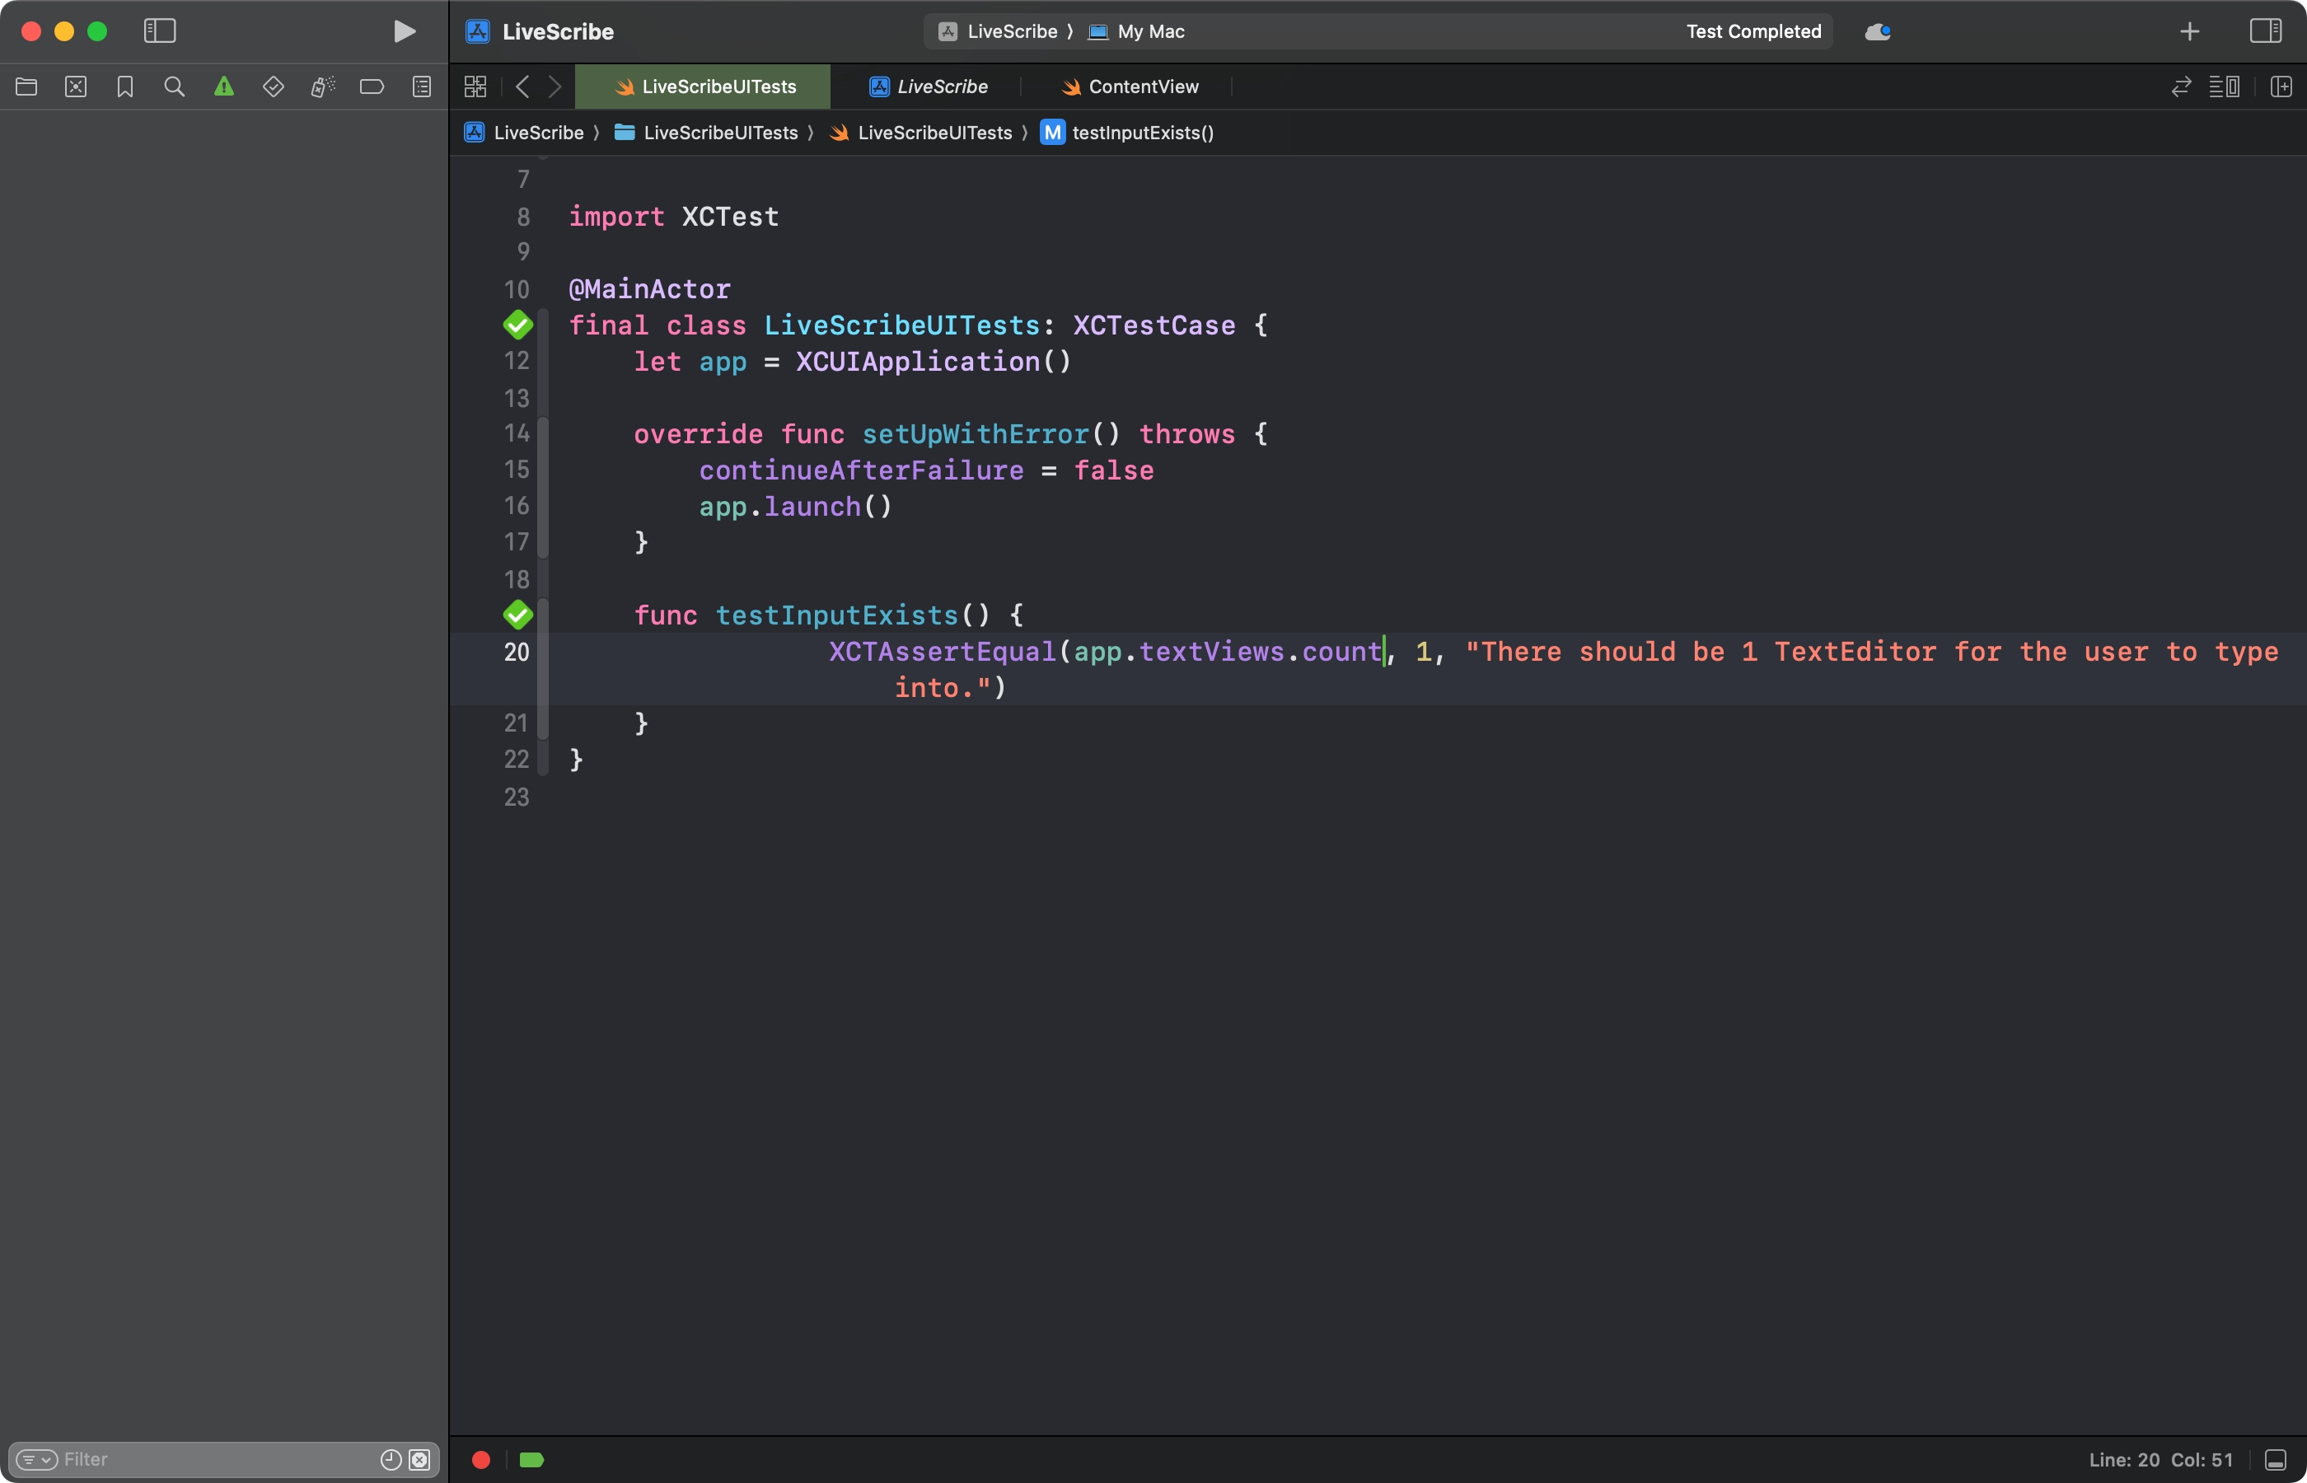Open the project navigator folder icon
Viewport: 2307px width, 1483px height.
point(26,87)
